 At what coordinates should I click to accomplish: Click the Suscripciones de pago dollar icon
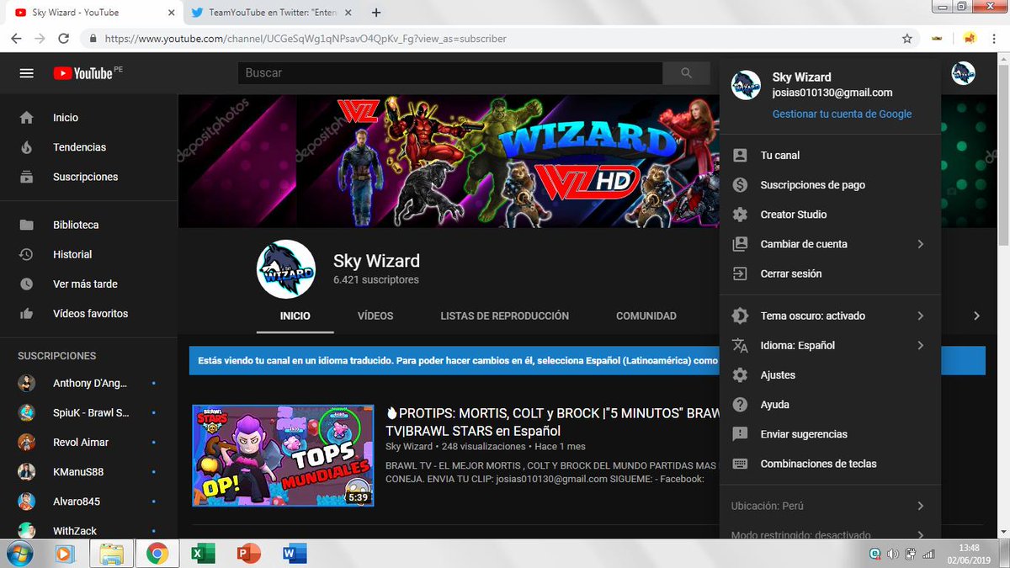[740, 185]
